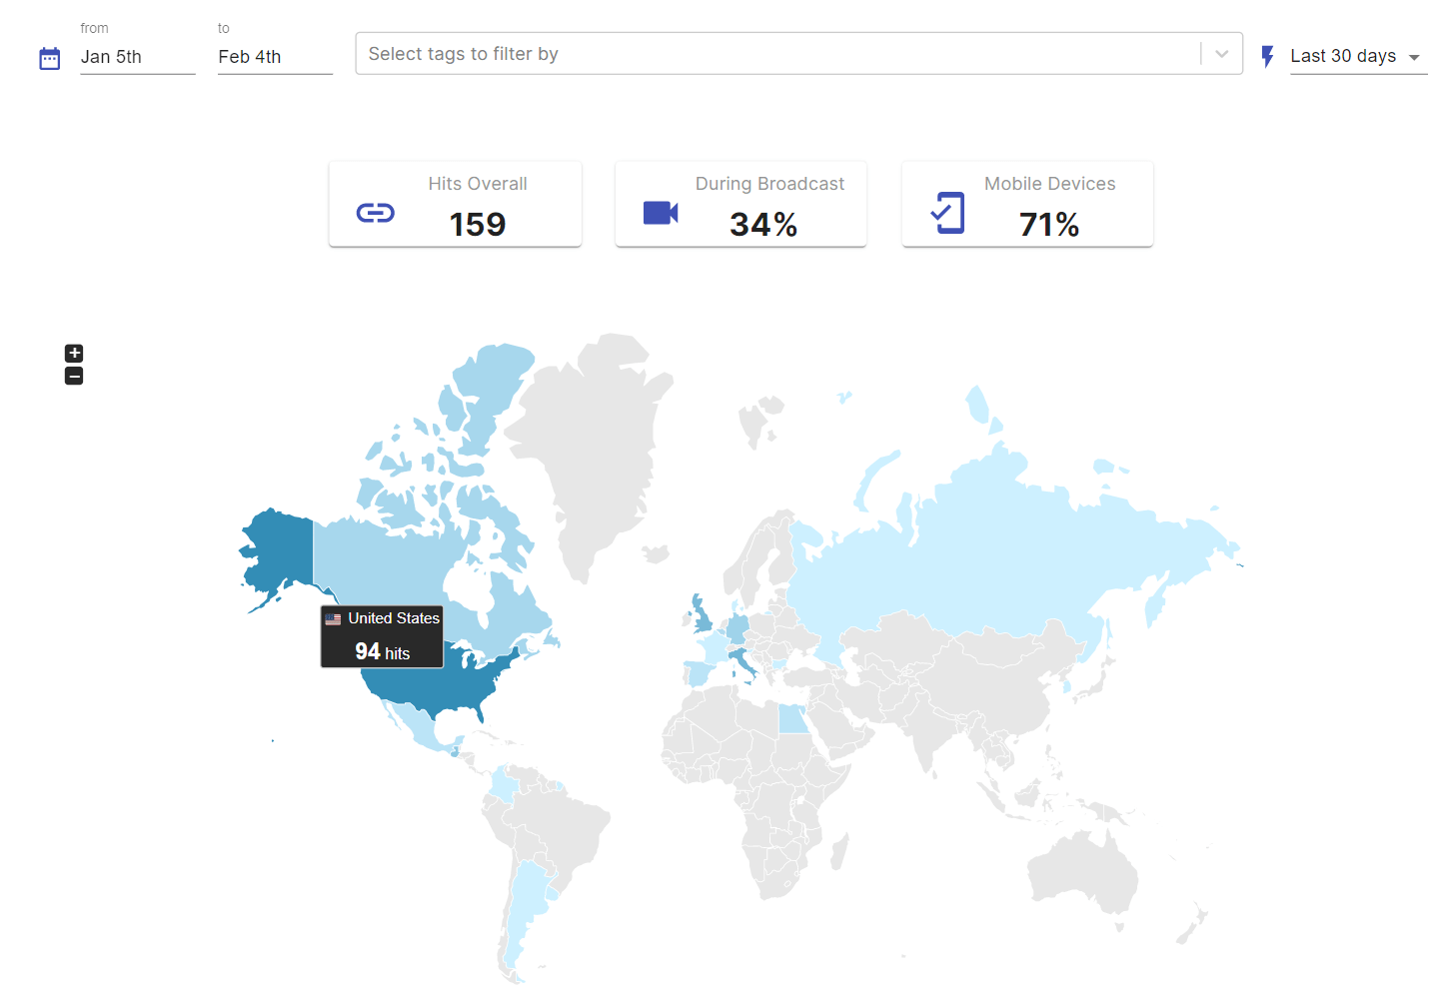Zoom in the map with plus button
The width and height of the screenshot is (1450, 1004).
click(74, 354)
